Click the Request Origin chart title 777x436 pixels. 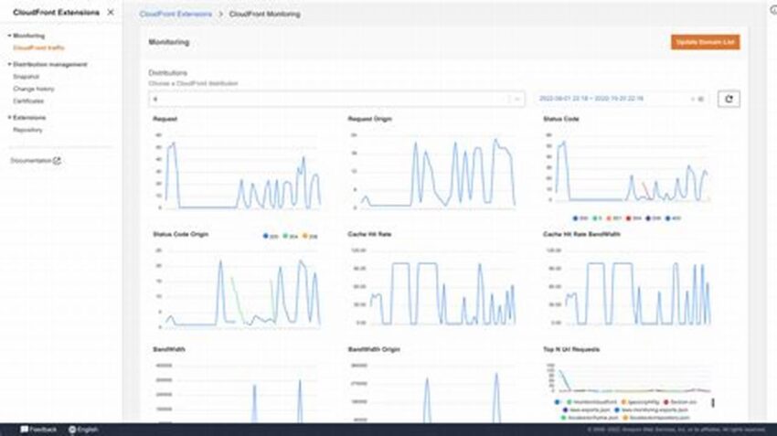[x=369, y=119]
